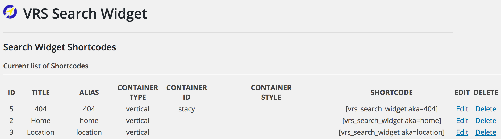
Task: Click the 'stacy' container ID cell
Action: 187,109
